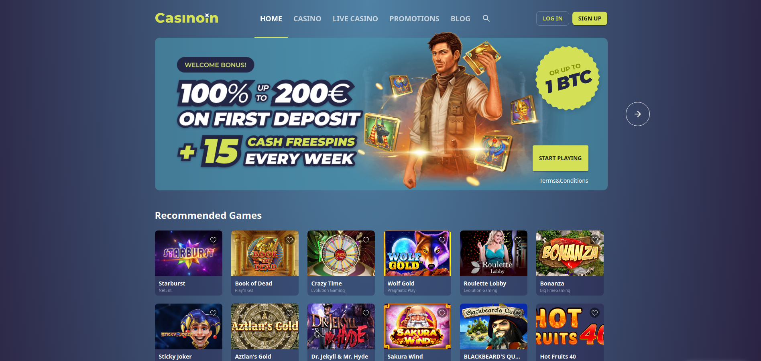761x361 pixels.
Task: Open the Aztlan's Gold game thumbnail
Action: click(x=265, y=326)
